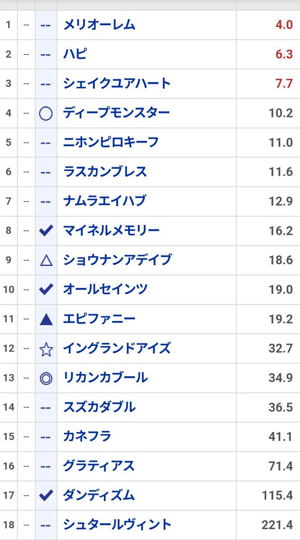Set a mark for カネフラ
This screenshot has height=540, width=300.
click(46, 436)
